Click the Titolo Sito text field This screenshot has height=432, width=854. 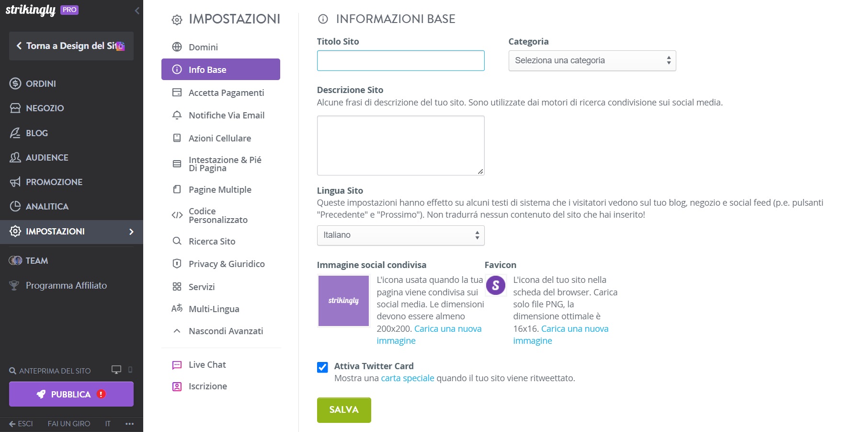(400, 61)
